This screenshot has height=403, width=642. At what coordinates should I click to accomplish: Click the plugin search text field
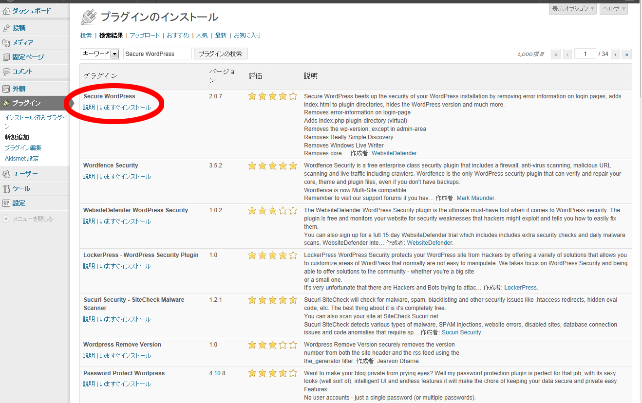tap(157, 54)
